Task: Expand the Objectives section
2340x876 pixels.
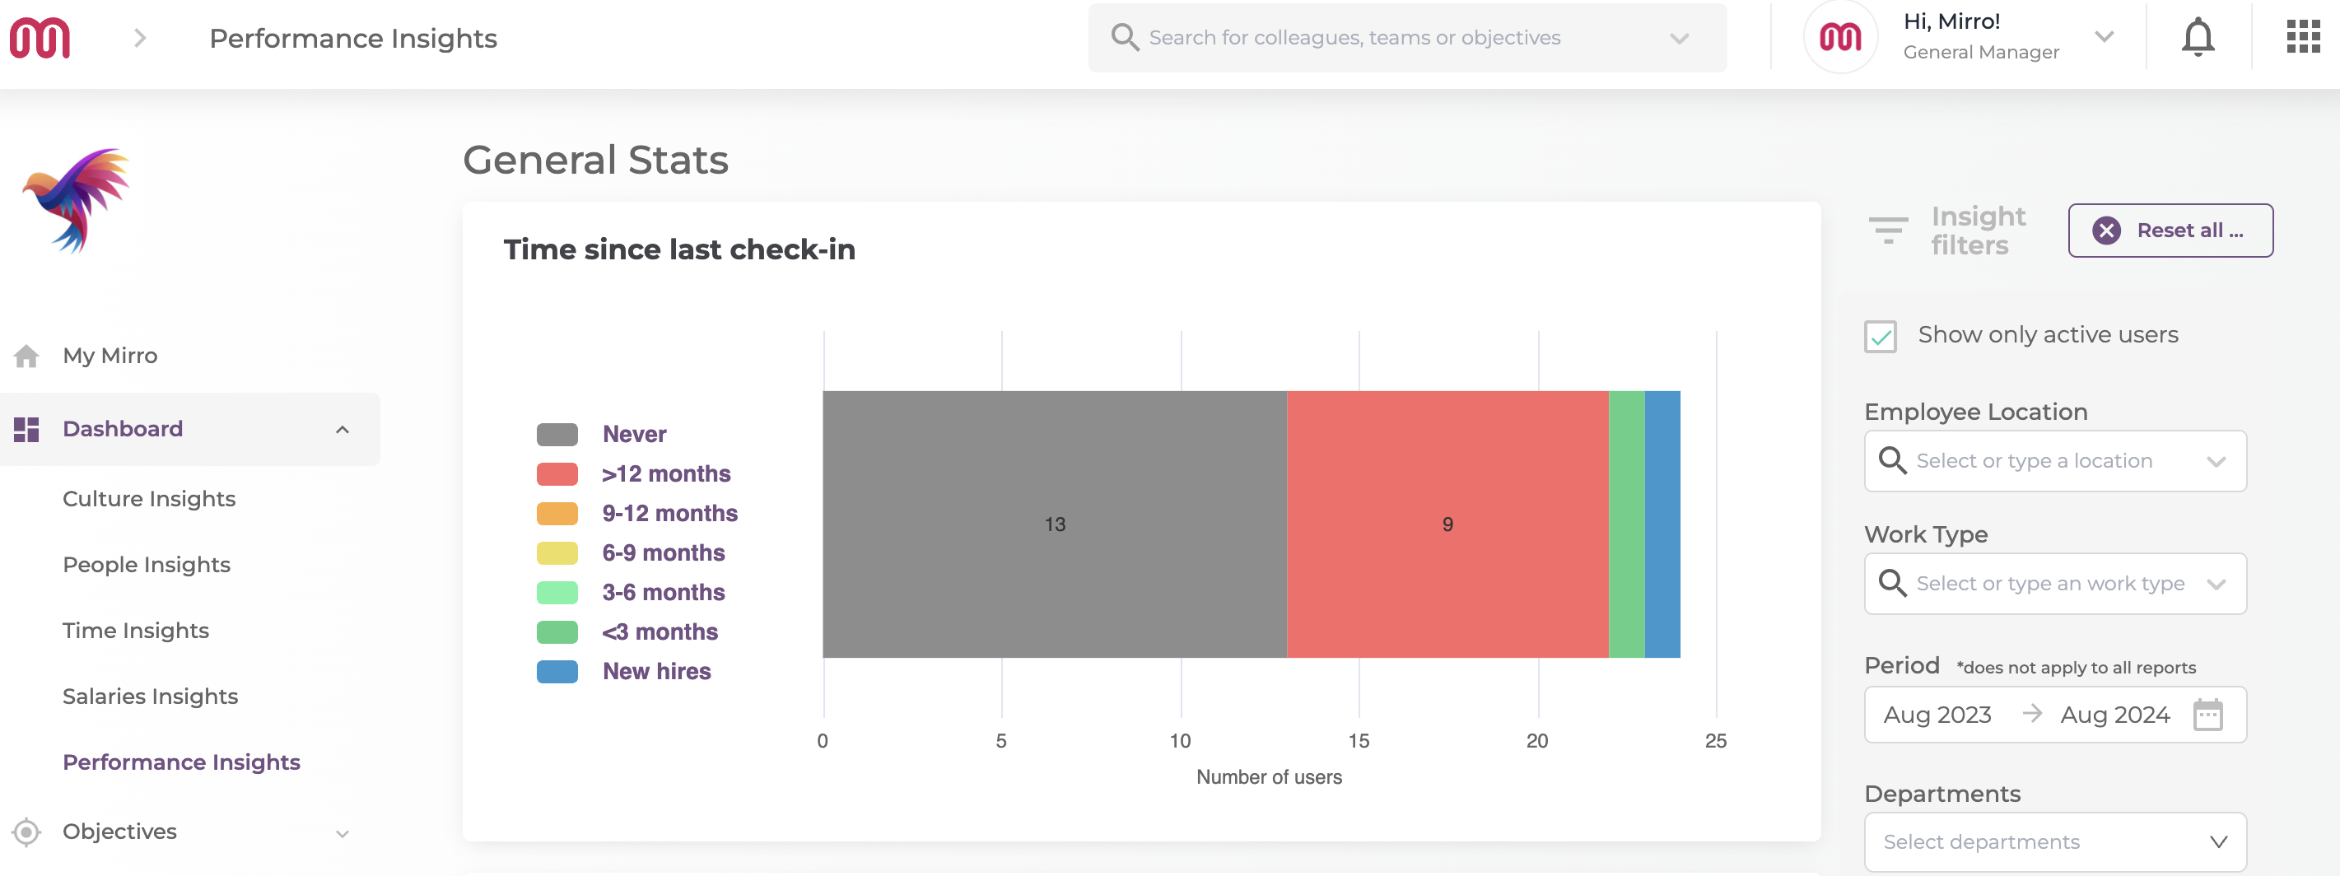Action: [343, 832]
